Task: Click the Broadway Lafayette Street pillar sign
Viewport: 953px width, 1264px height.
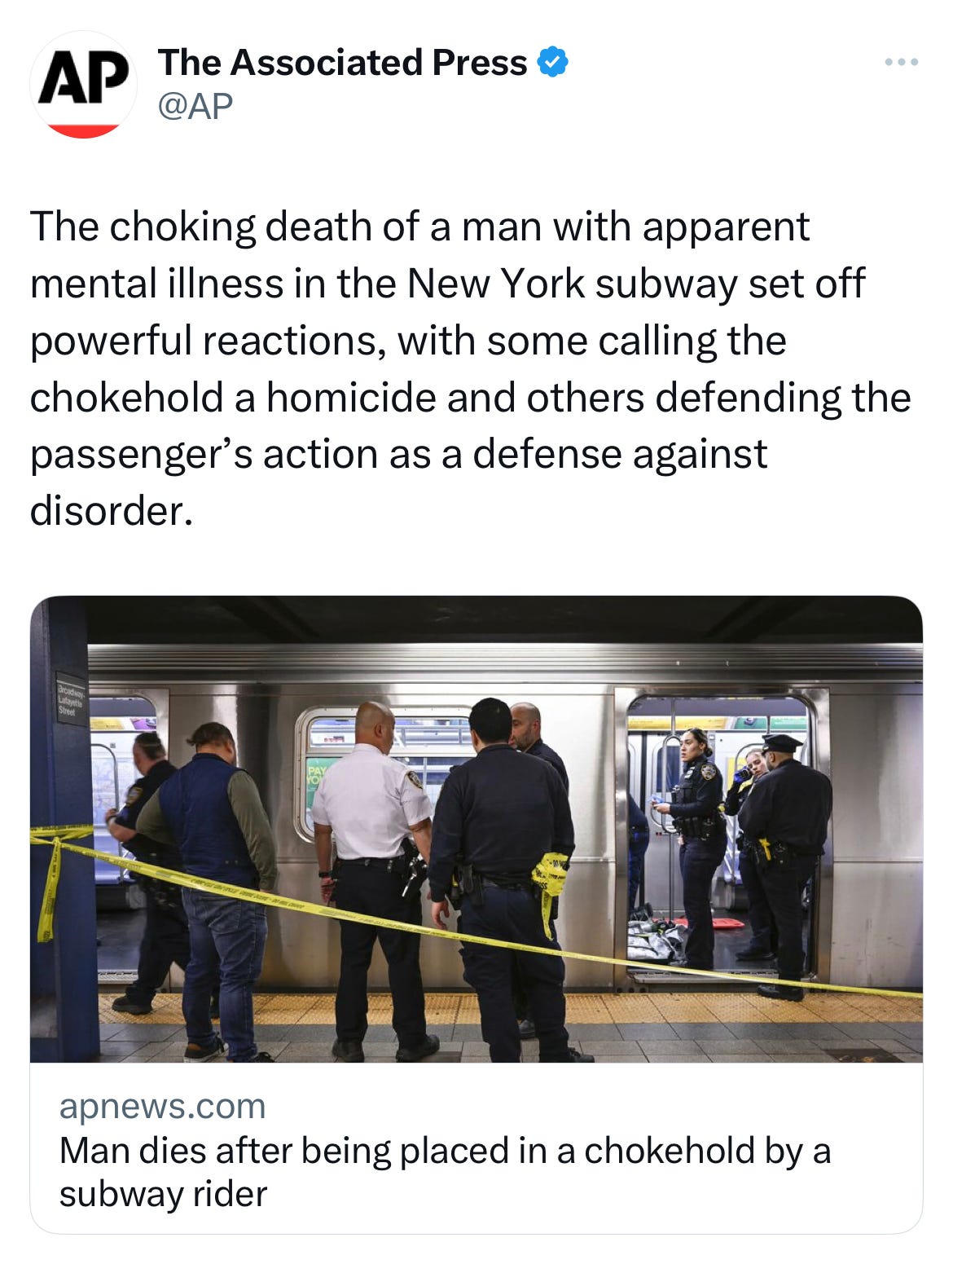Action: [x=71, y=698]
